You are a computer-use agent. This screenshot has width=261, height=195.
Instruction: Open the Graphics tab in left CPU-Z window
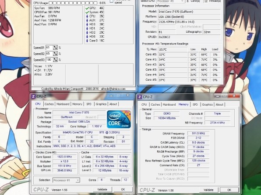pyautogui.click(x=101, y=104)
